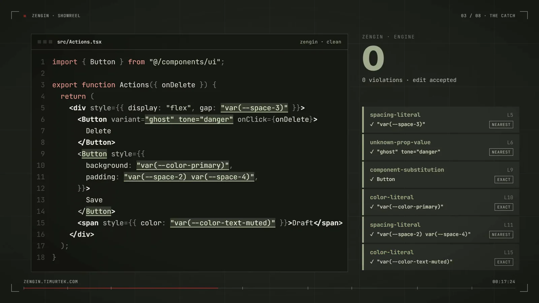Click the 'Save' text on code line 13

click(x=94, y=200)
